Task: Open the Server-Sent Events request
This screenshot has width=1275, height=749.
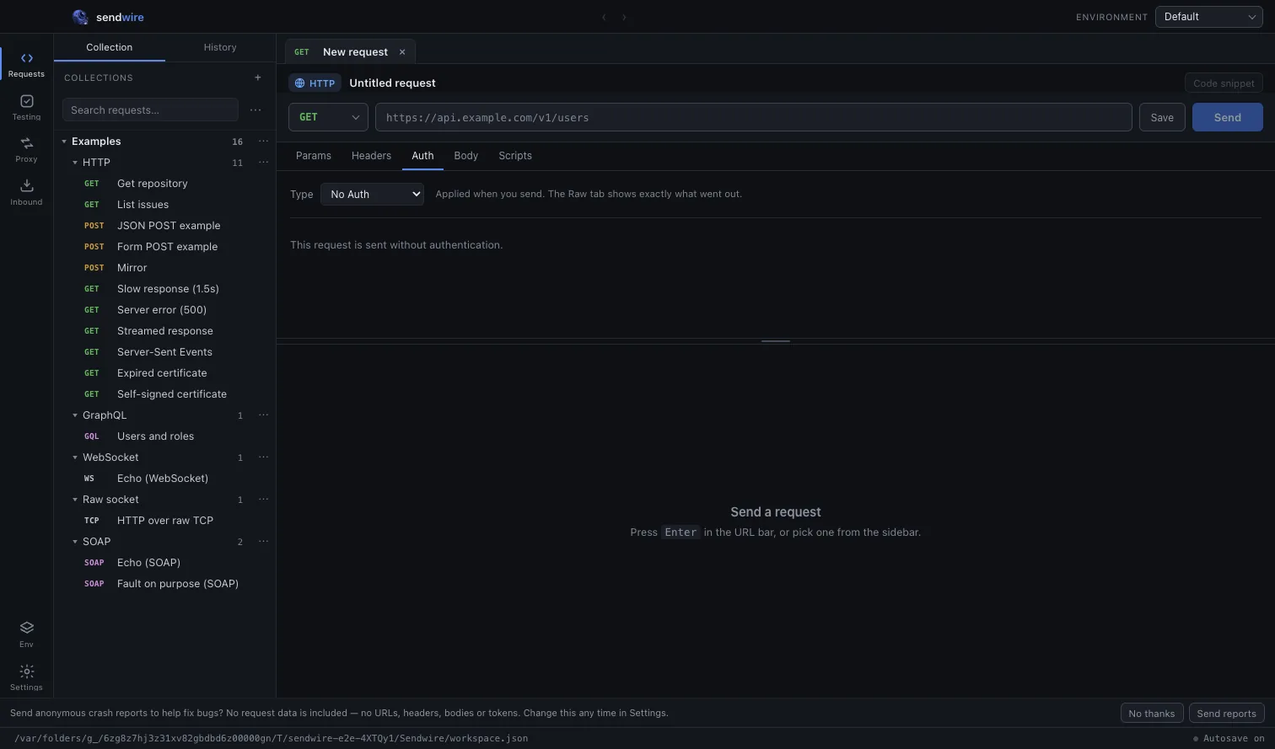Action: pos(165,352)
